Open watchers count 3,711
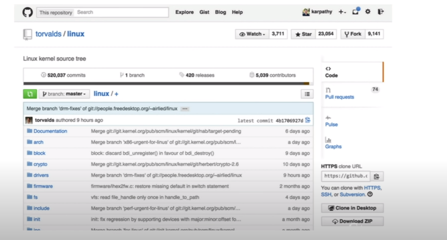Viewport: 447px width, 240px height. [278, 34]
